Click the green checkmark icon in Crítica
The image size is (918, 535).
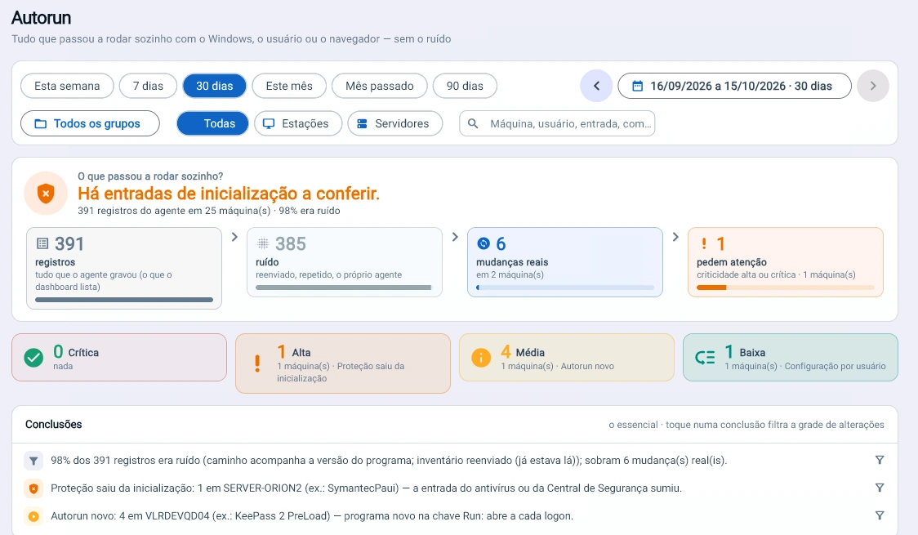pos(33,358)
